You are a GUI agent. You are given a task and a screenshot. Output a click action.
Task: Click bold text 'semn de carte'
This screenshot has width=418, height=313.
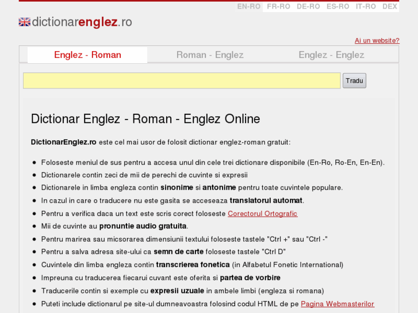point(179,252)
